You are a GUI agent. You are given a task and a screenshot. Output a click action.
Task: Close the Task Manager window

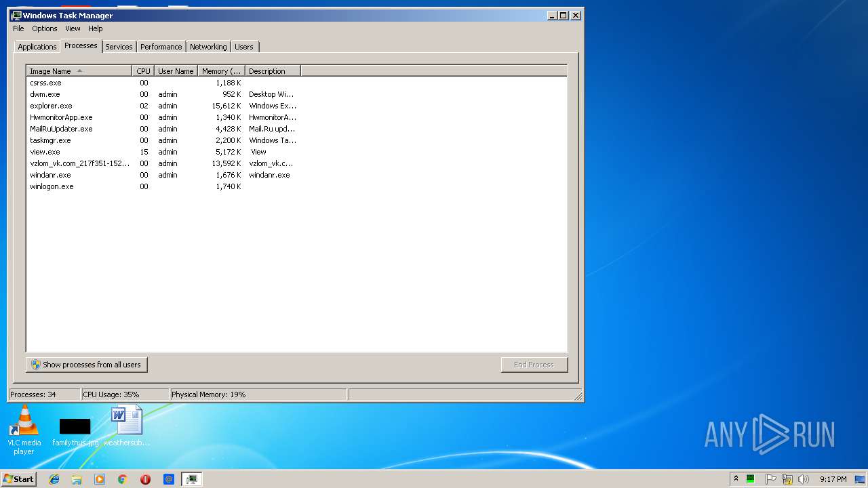(x=575, y=15)
